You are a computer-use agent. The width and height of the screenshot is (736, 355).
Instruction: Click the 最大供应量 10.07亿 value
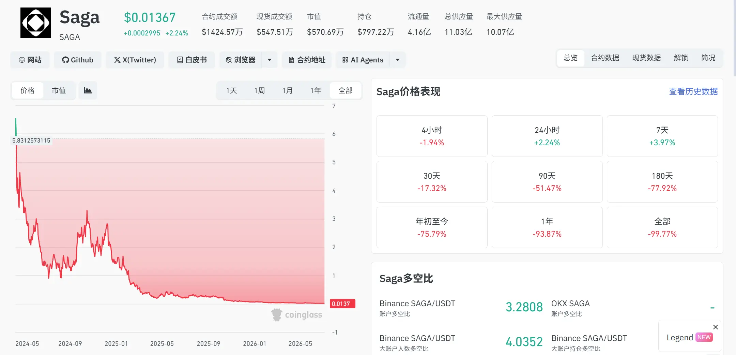coord(500,32)
